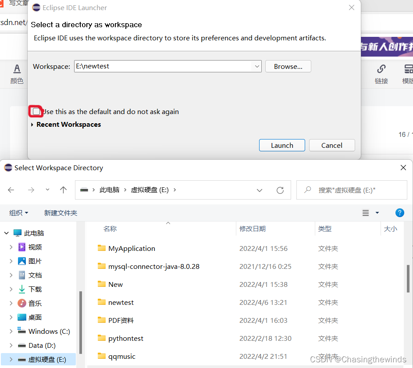This screenshot has height=368, width=413.
Task: Select 虚拟硬盘 (E:) in the address breadcrumb
Action: tap(150, 190)
